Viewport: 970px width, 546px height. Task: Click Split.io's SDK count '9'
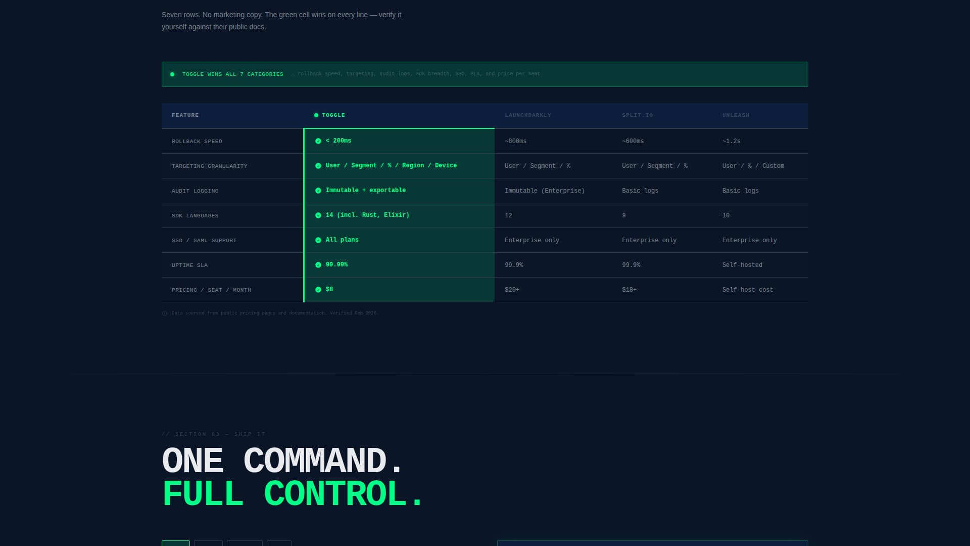point(623,215)
